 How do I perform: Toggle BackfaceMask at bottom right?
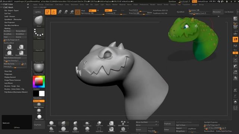[x=209, y=131]
